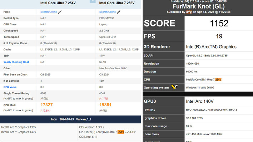Click the 4044 single thread rating

pyautogui.click(x=102, y=93)
